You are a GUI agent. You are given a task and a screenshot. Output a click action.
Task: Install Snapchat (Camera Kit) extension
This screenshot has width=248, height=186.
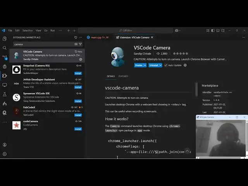78,73
